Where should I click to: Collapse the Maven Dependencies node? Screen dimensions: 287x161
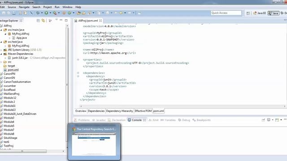point(1,54)
